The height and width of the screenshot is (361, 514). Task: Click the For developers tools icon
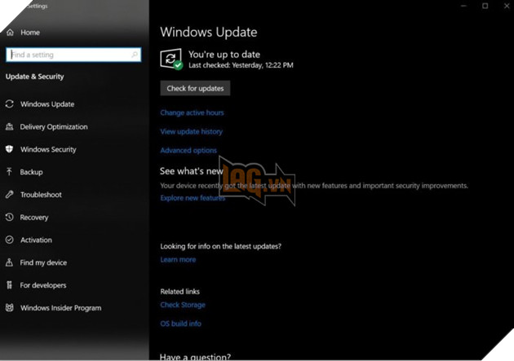pyautogui.click(x=10, y=285)
